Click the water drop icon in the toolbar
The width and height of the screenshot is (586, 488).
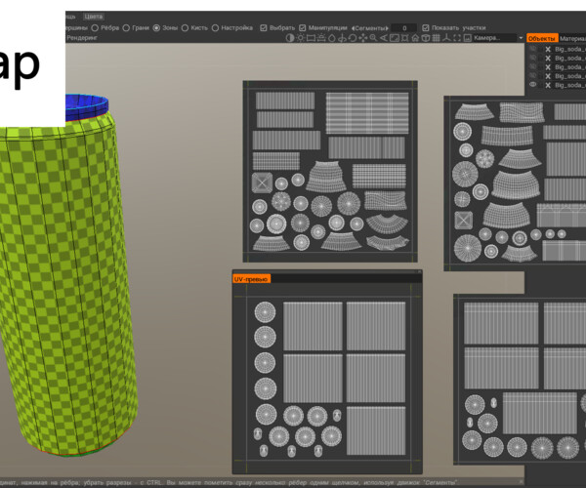pos(331,38)
